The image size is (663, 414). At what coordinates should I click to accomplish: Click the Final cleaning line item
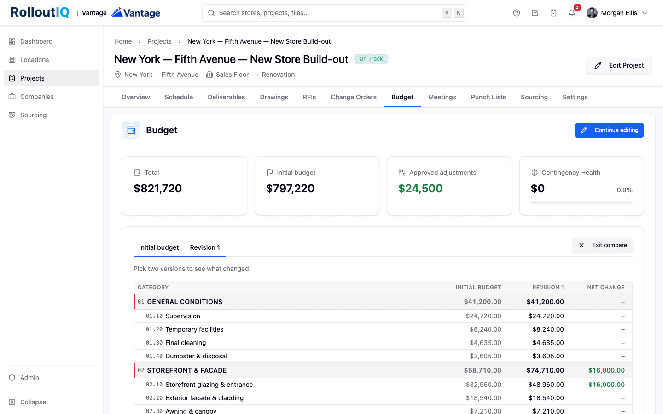pyautogui.click(x=383, y=343)
